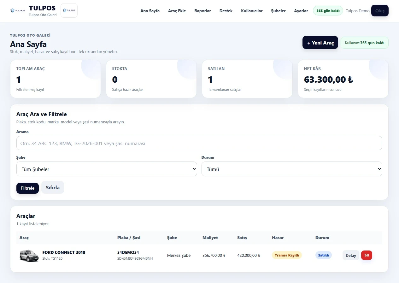Click the Filtrele button

[x=27, y=188]
